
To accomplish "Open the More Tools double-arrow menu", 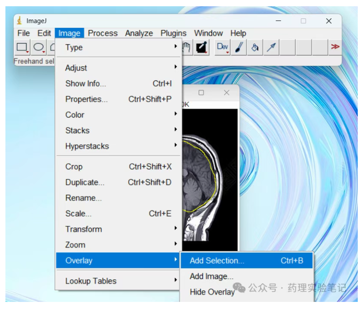I will coord(335,47).
